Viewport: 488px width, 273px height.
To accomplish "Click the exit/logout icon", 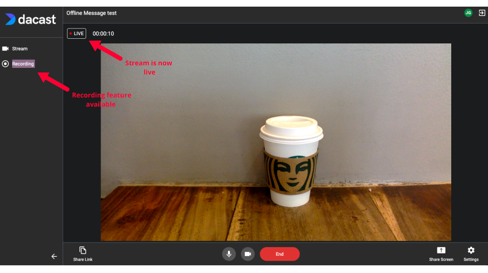I will click(x=482, y=13).
